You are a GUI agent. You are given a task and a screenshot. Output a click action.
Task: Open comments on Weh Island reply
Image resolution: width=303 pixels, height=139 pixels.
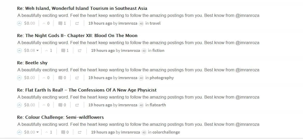[62, 24]
